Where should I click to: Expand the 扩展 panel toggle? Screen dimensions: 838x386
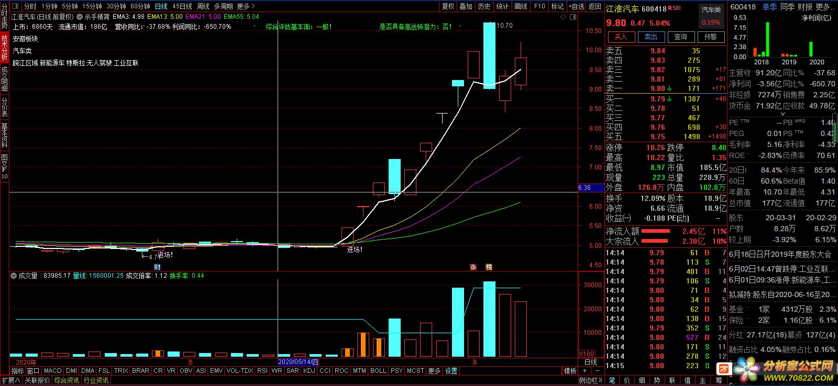(x=10, y=380)
